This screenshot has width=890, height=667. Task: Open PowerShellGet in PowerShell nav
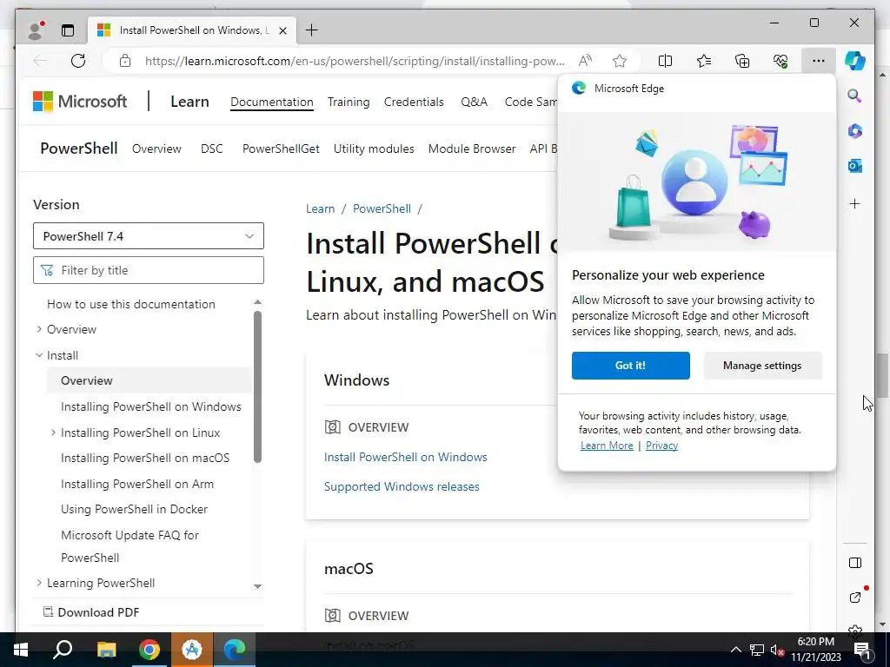coord(281,149)
